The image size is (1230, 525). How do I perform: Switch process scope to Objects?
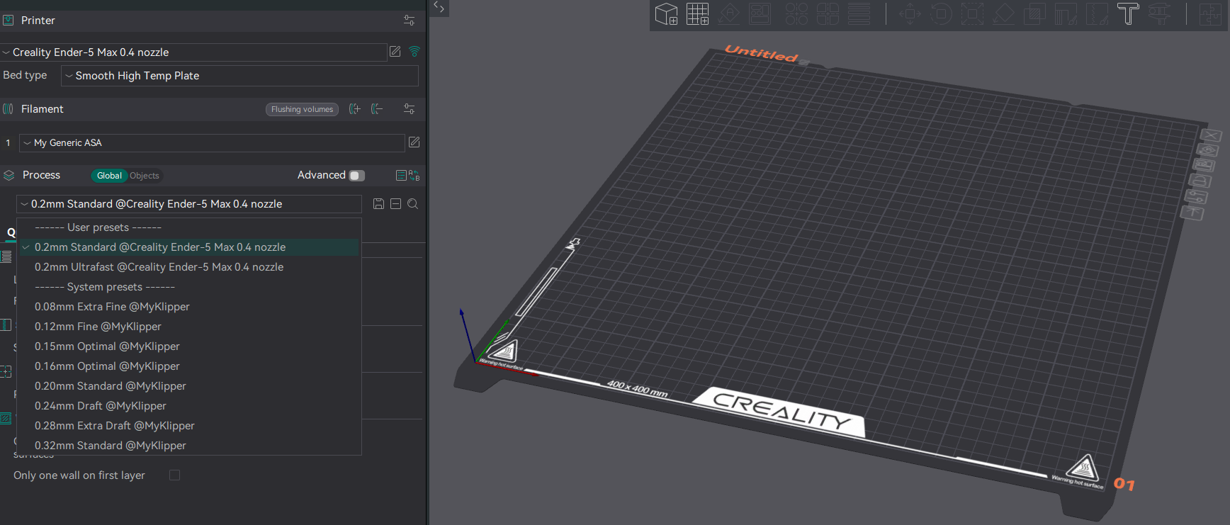pyautogui.click(x=145, y=176)
